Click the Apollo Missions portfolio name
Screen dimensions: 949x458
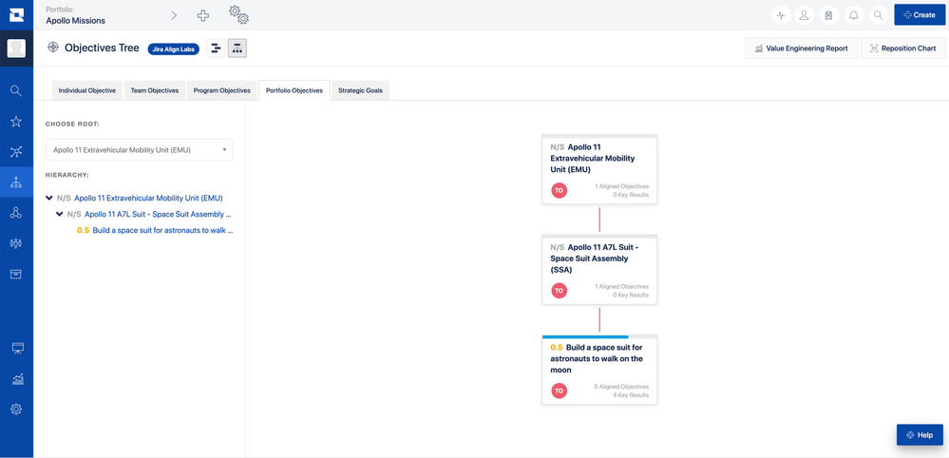(76, 21)
